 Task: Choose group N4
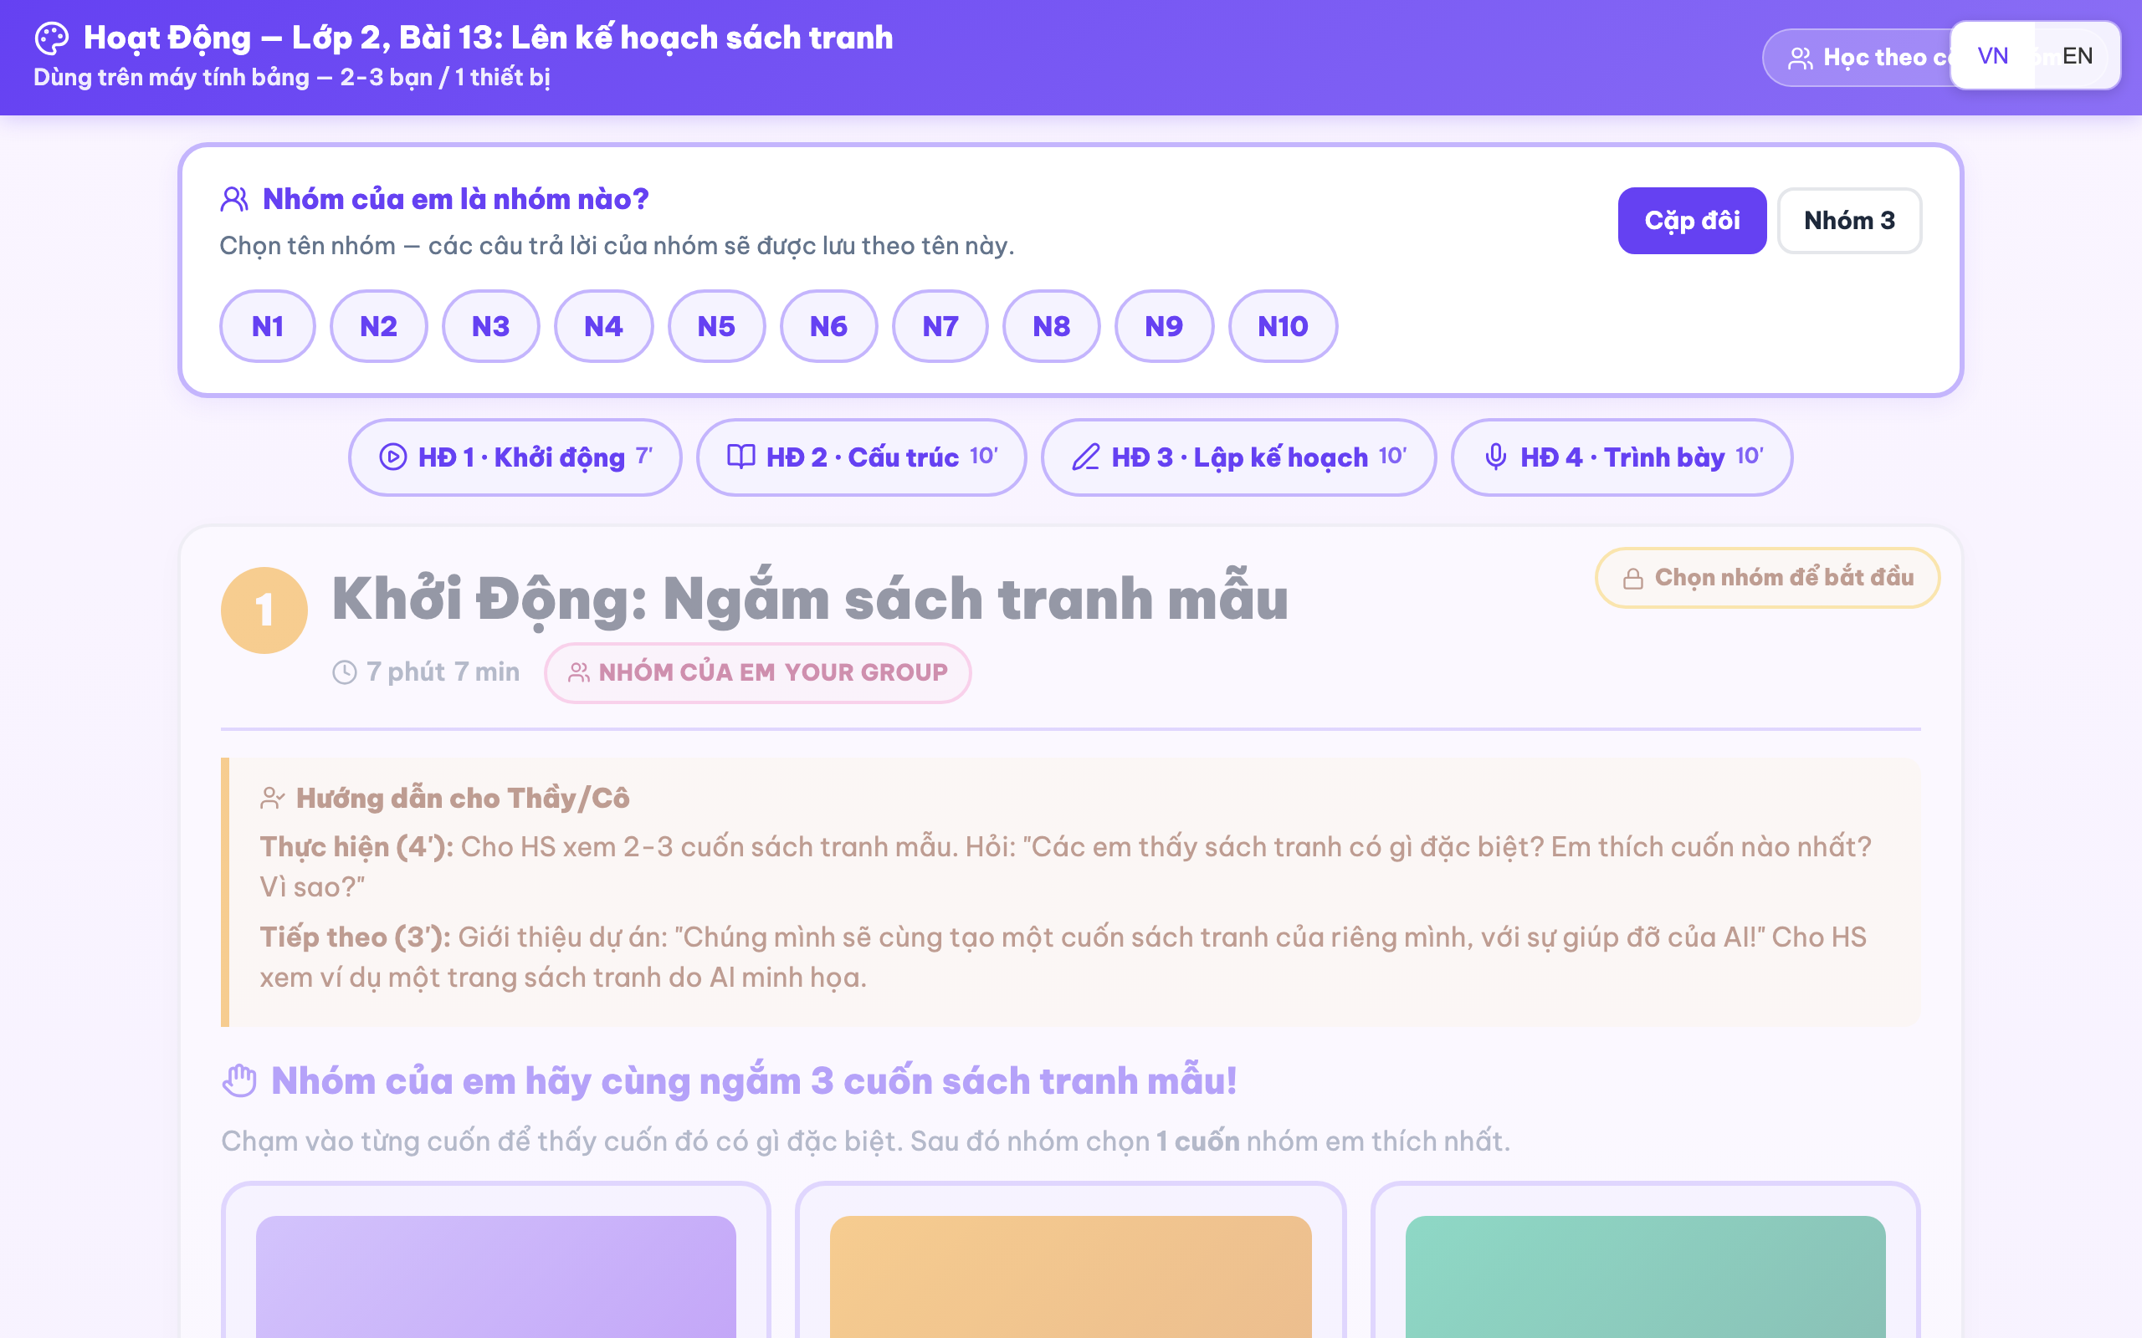coord(603,326)
